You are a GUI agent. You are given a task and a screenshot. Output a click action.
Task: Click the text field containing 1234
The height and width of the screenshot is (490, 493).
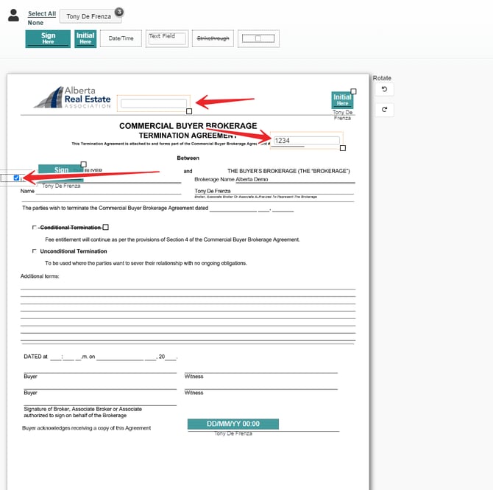click(x=306, y=141)
